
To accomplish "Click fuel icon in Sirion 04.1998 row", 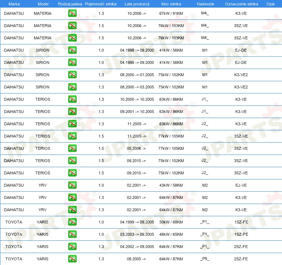I will coord(72,50).
